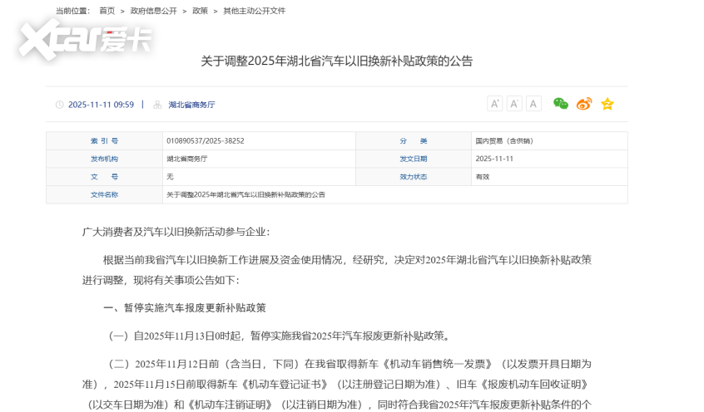Increase font size with A+ button
This screenshot has height=412, width=704.
click(x=495, y=104)
